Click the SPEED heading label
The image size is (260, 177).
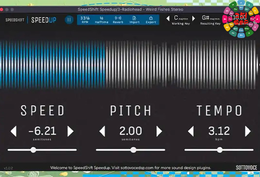click(42, 110)
